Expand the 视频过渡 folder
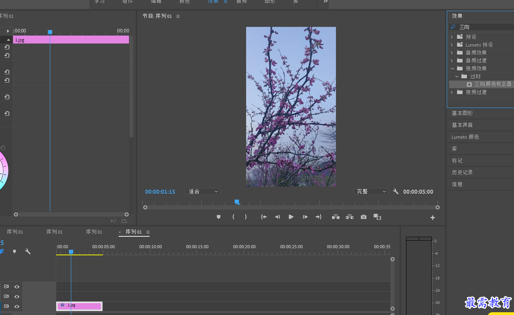Screen dimensions: 514x315 (x=452, y=92)
